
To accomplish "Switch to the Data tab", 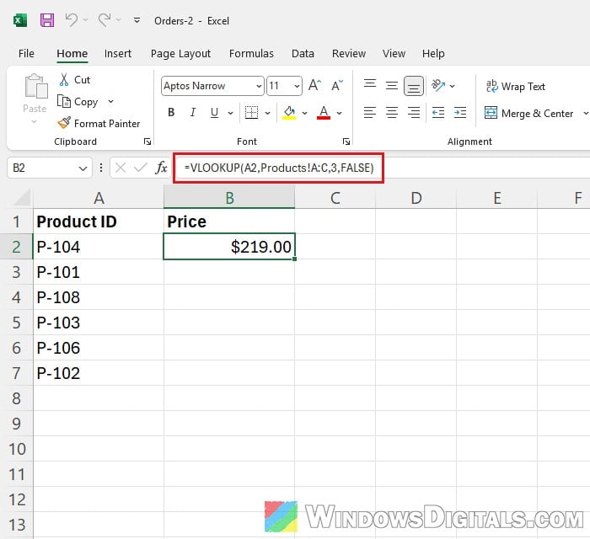I will click(x=303, y=54).
